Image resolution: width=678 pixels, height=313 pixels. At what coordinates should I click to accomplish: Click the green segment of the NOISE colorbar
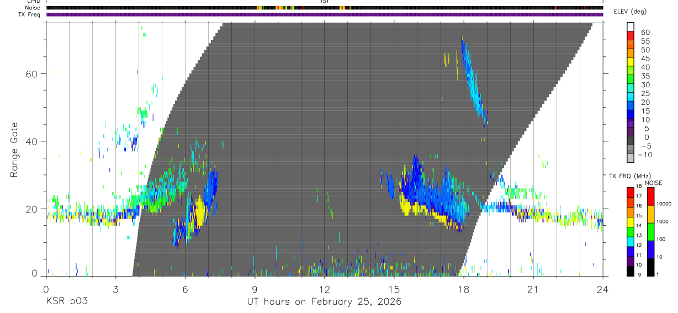pos(650,231)
